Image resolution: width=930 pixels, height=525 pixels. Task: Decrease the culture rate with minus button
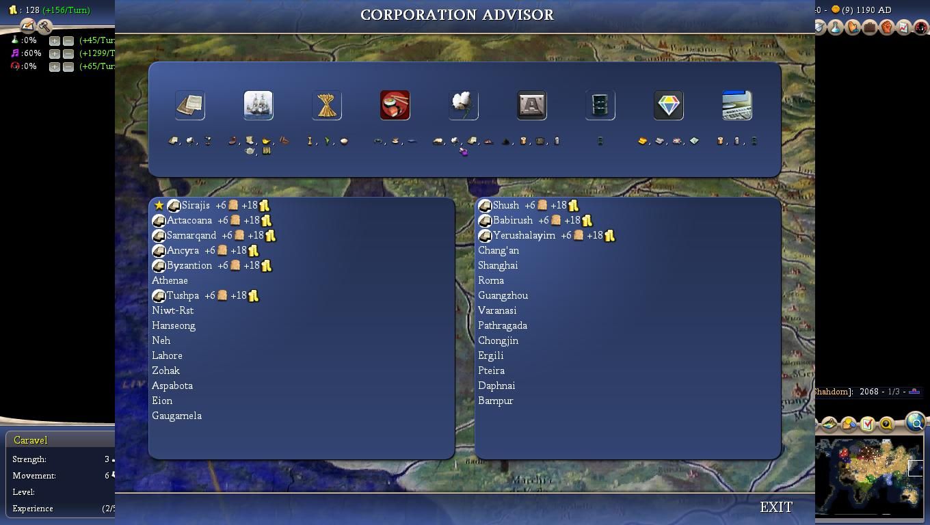68,53
